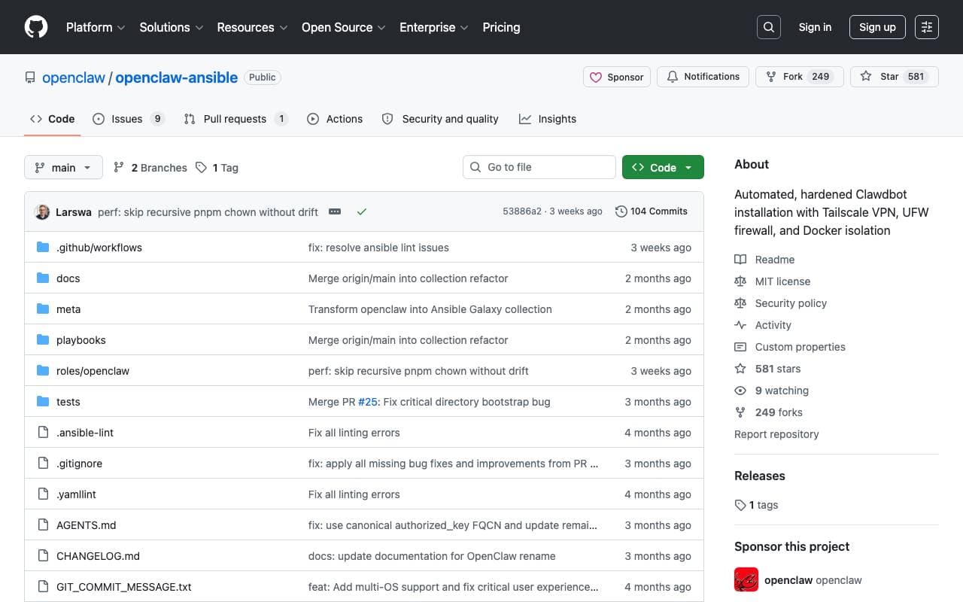Open the docs folder

pos(68,278)
